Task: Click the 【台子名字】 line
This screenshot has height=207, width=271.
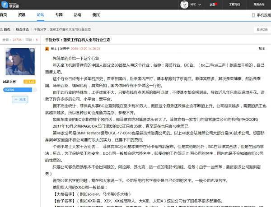Action: pos(138,201)
